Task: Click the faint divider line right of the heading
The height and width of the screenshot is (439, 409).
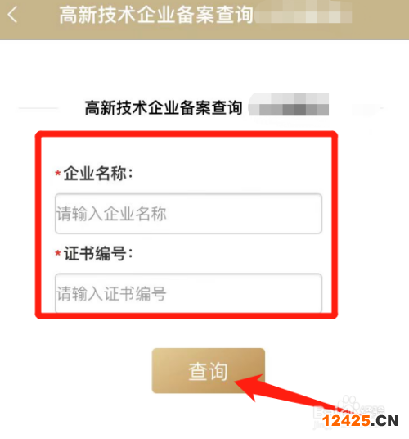Action: click(367, 108)
